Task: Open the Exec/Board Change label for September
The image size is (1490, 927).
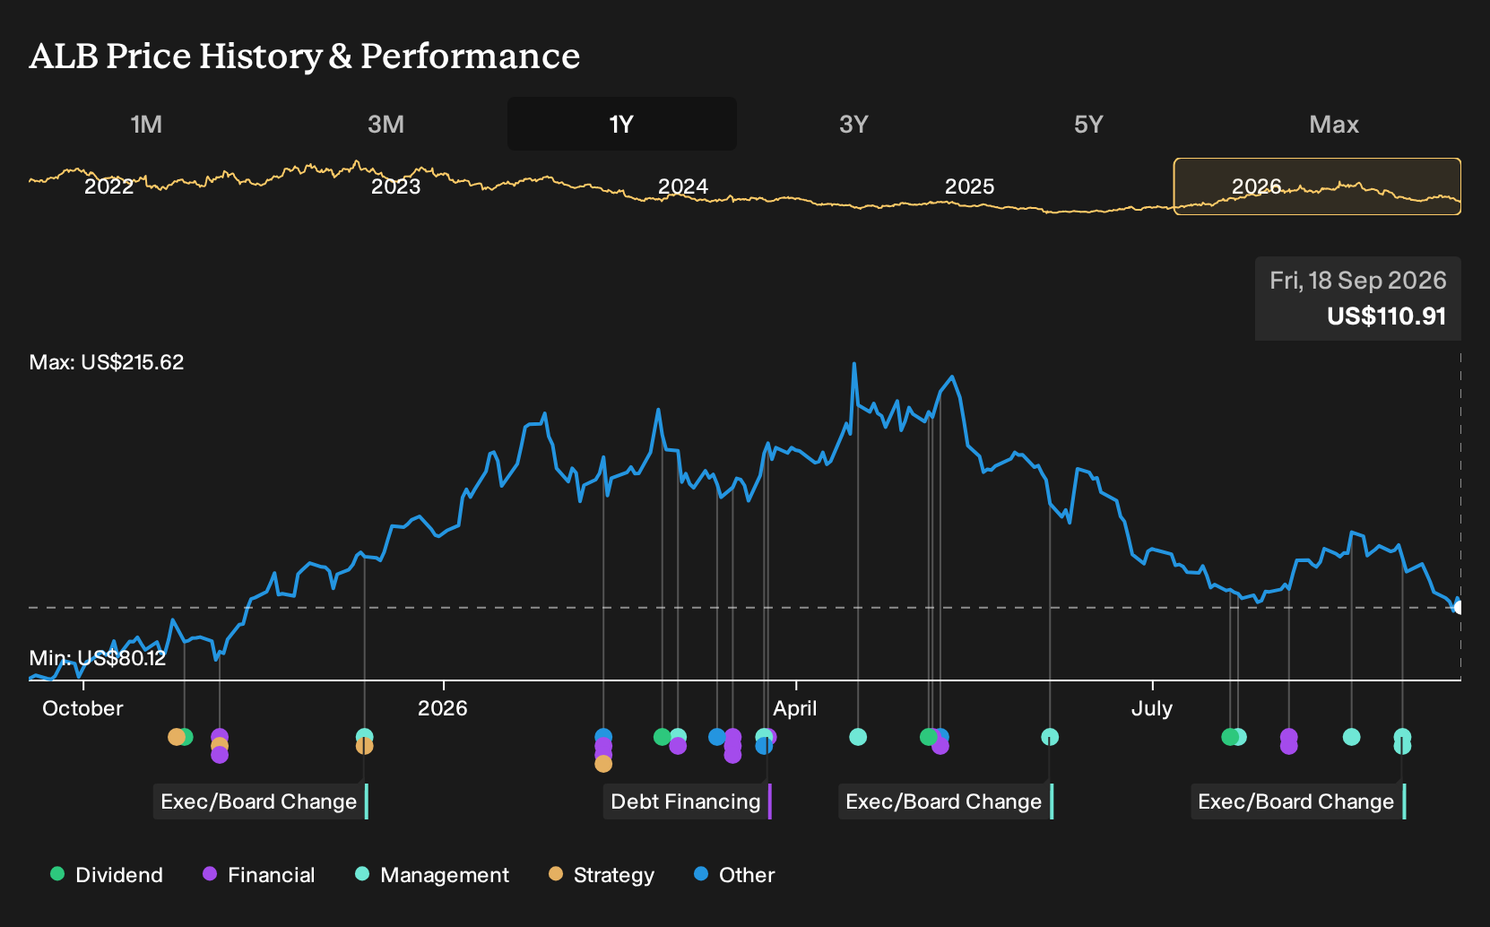Action: pos(1298,801)
